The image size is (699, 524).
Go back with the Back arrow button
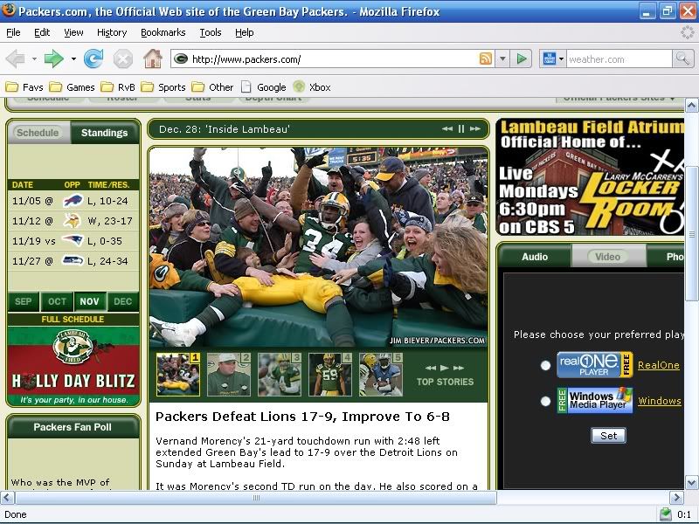[x=16, y=59]
